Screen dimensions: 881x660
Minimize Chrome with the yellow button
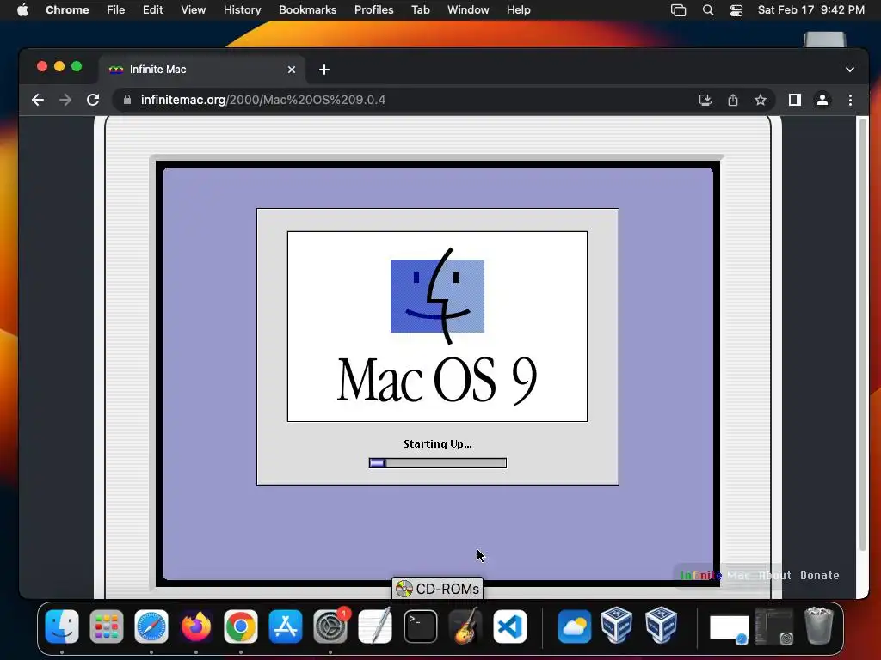tap(59, 67)
